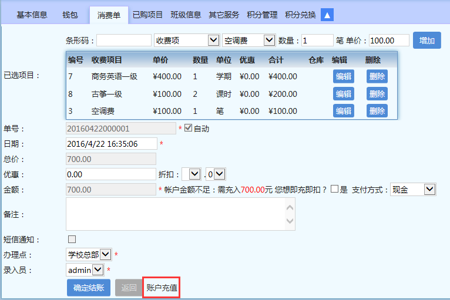Go to the 钱包 tab

coord(70,15)
